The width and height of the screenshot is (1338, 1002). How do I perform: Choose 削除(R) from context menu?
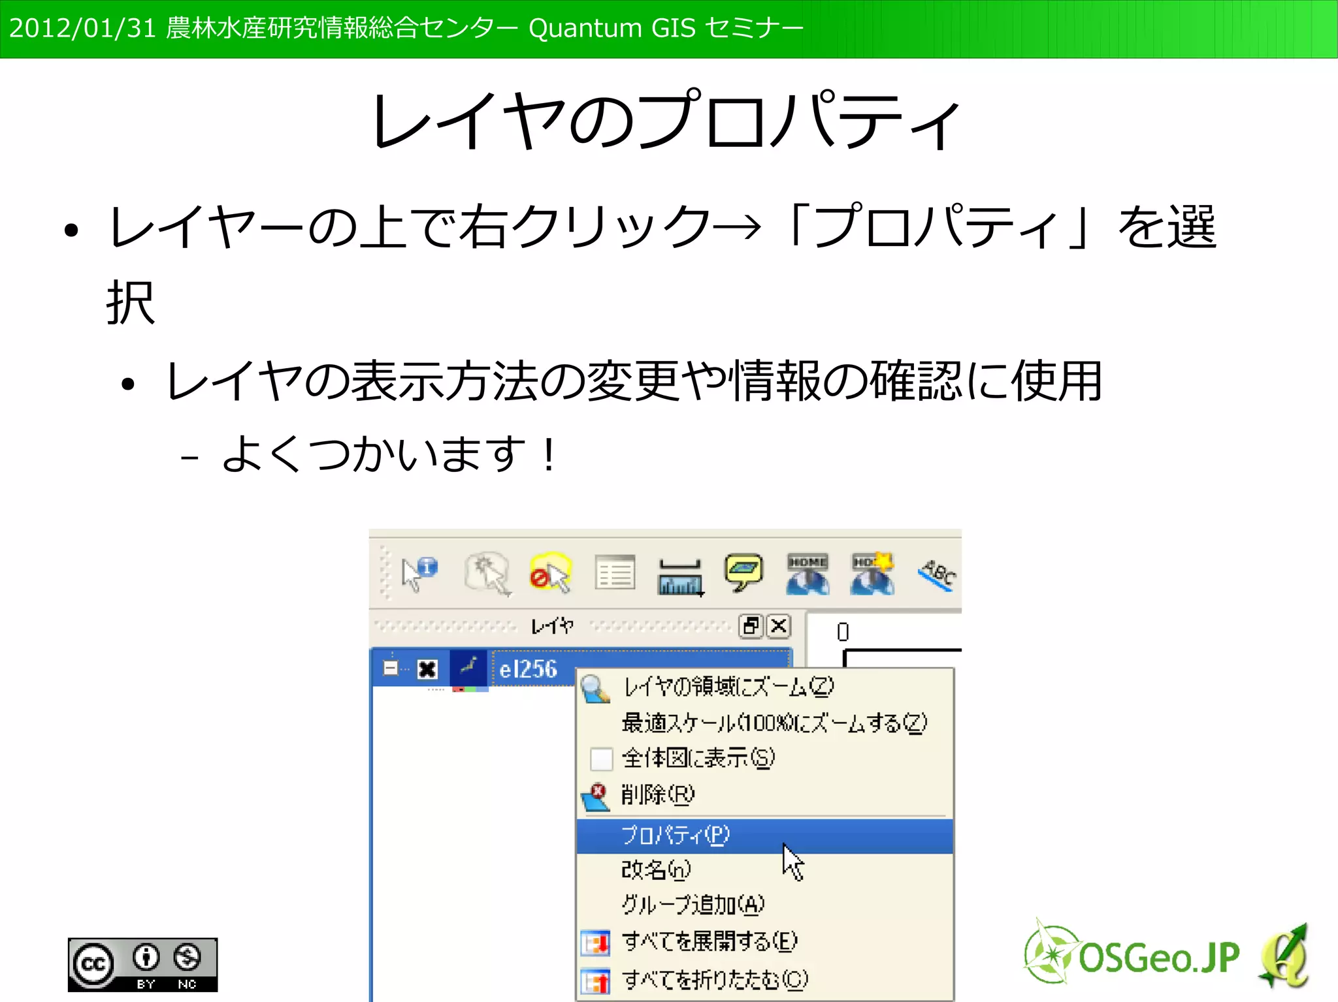point(764,794)
